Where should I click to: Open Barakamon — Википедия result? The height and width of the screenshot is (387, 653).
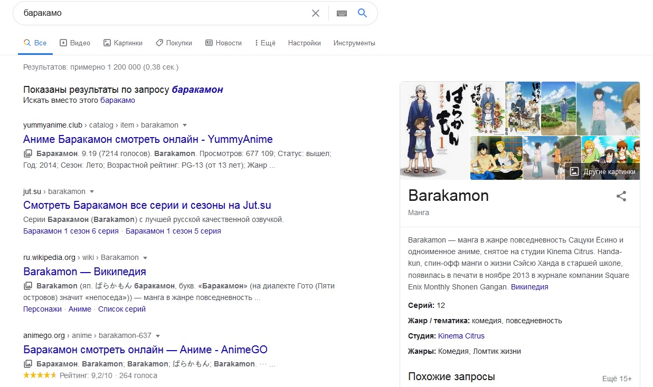pyautogui.click(x=84, y=272)
